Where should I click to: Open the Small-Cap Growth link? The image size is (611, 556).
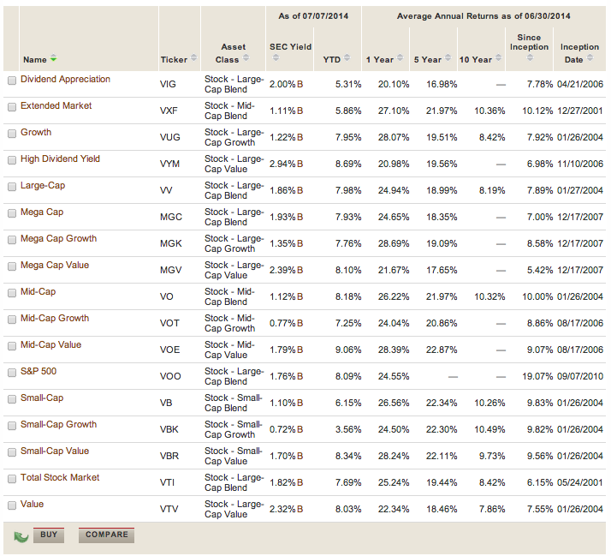tap(59, 424)
